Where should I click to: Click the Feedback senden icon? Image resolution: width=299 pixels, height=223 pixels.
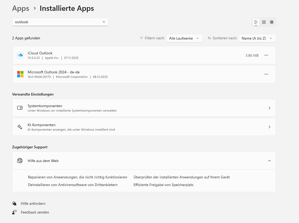[x=14, y=212]
